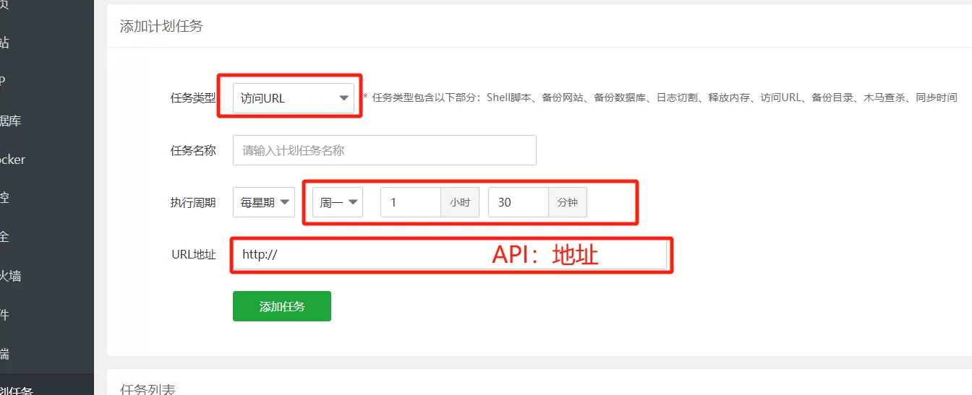
Task: Click the hour input showing 1
Action: (411, 202)
